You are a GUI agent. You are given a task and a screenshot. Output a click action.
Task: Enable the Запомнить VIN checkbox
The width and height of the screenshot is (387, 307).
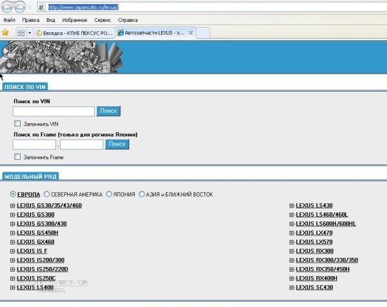(17, 123)
